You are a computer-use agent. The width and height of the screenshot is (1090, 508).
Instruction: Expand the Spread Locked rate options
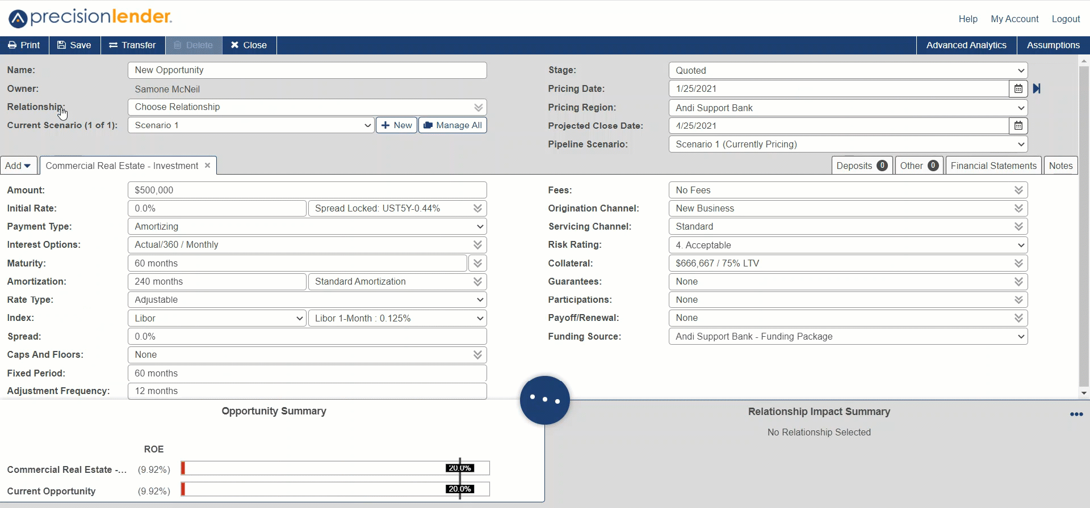coord(478,208)
